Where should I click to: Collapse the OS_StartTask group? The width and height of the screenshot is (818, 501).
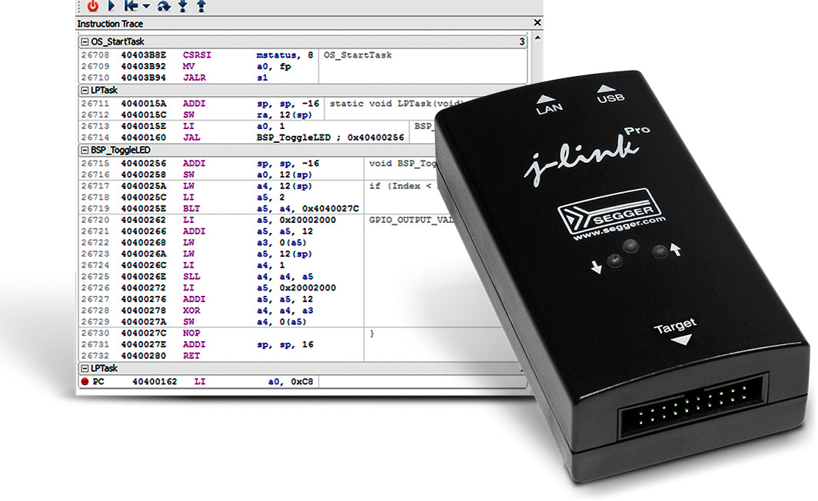pos(85,41)
